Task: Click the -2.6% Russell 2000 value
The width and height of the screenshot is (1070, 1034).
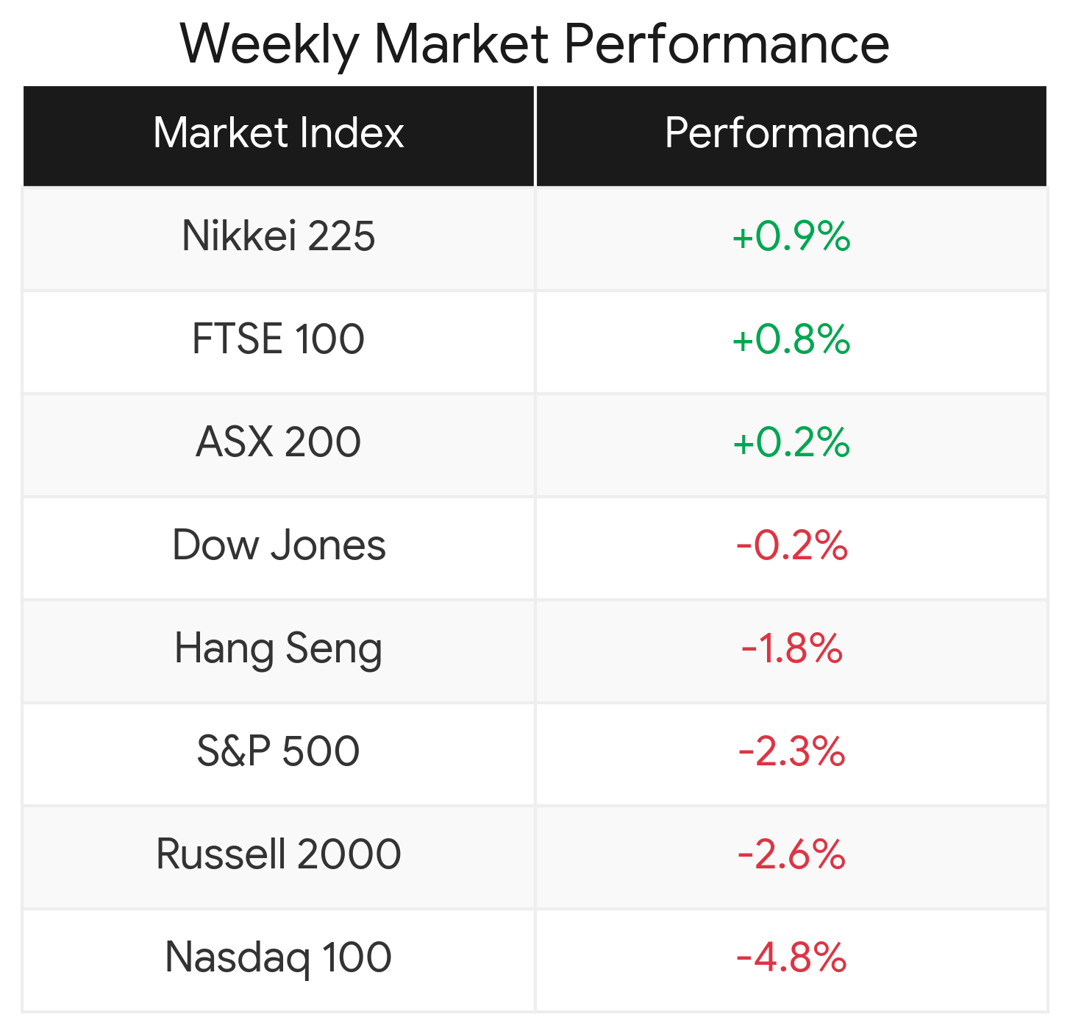Action: pos(791,854)
